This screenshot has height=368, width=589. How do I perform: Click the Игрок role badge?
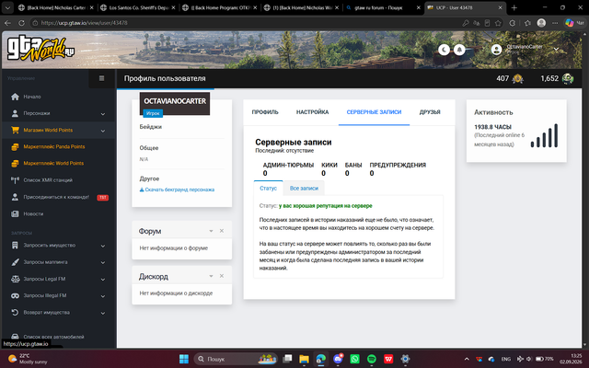153,113
